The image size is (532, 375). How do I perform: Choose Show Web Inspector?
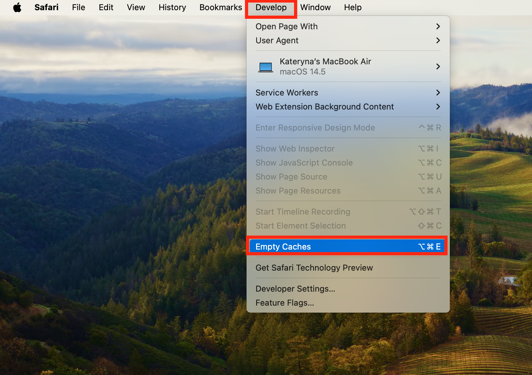pyautogui.click(x=348, y=149)
